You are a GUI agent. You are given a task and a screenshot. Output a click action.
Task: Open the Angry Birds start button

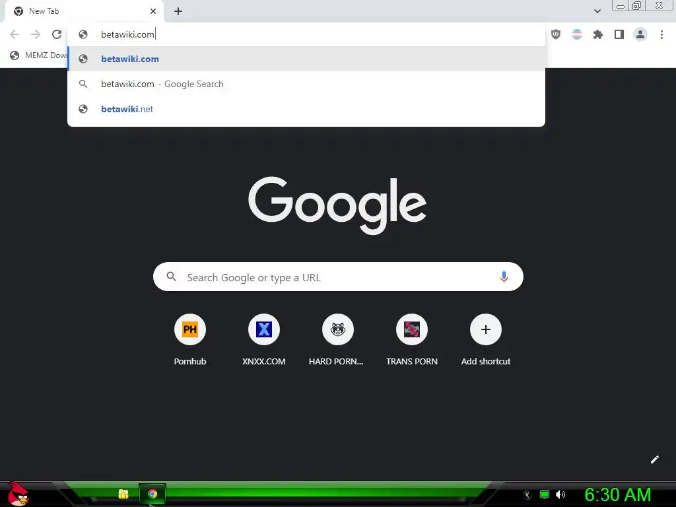coord(18,494)
